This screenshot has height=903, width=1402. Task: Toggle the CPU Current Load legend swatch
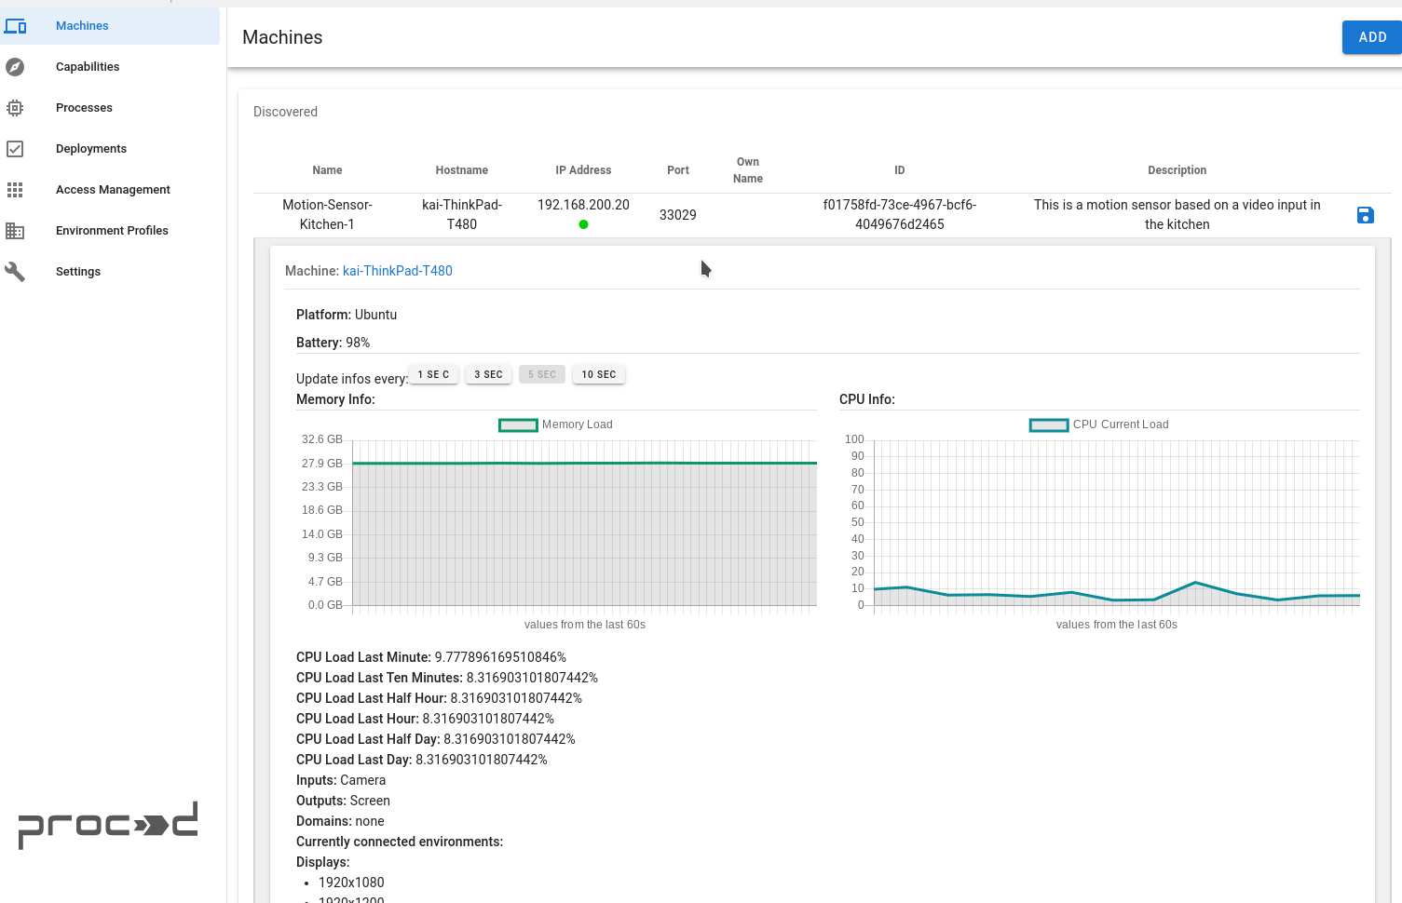point(1048,425)
